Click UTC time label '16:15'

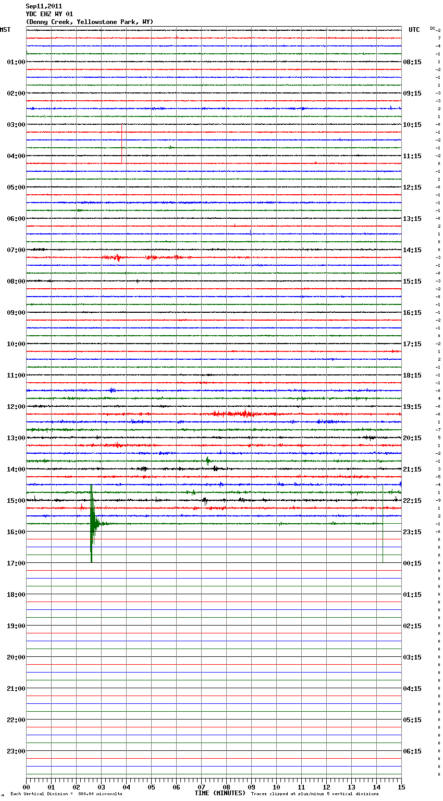(x=412, y=313)
